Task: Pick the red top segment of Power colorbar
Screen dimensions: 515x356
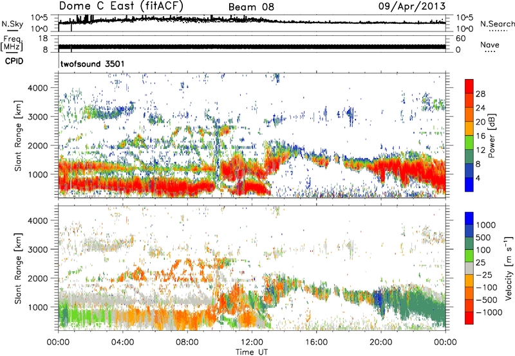Action: [x=469, y=87]
